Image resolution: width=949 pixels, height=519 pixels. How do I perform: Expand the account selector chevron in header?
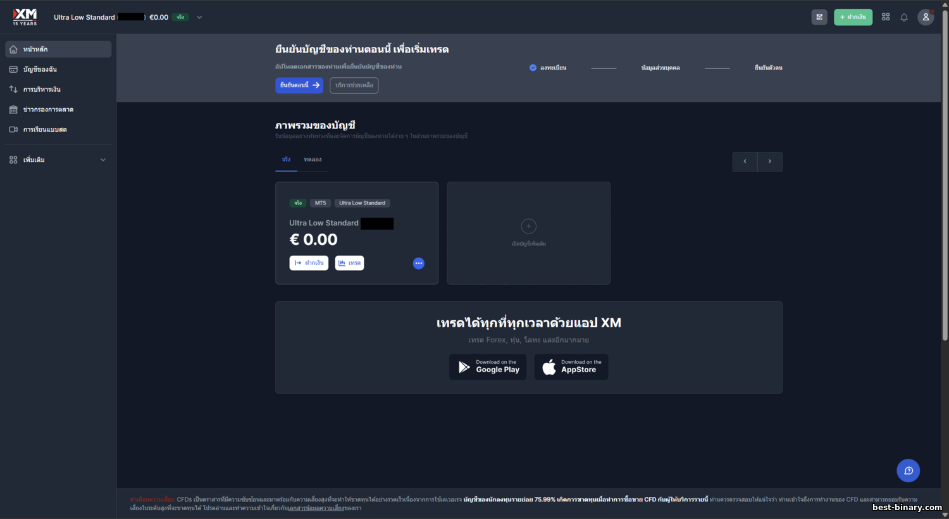(x=199, y=17)
